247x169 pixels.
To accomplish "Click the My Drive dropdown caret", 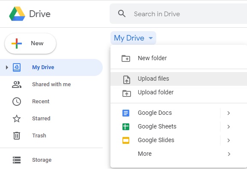I will (x=151, y=38).
